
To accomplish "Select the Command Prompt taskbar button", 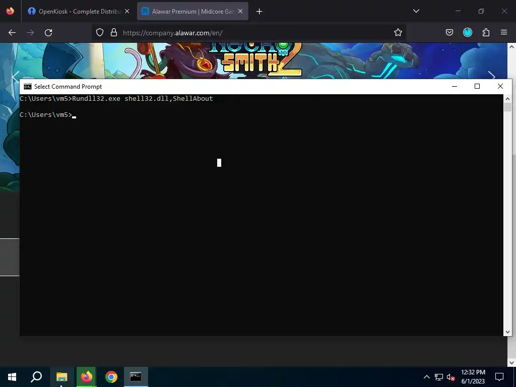I will tap(136, 377).
